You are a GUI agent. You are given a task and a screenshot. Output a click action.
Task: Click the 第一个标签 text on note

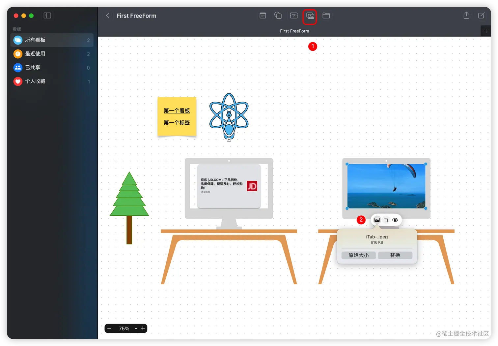[x=177, y=123]
